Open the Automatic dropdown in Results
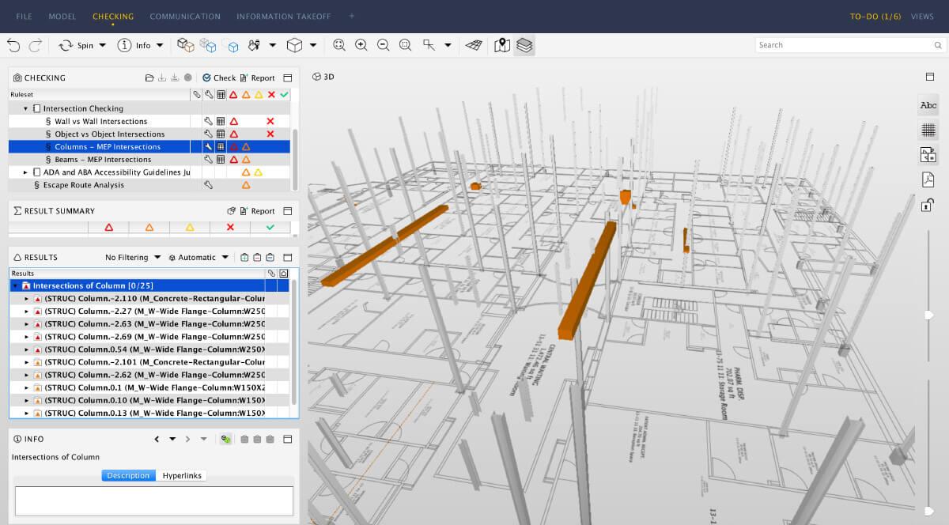949x525 pixels. tap(198, 258)
